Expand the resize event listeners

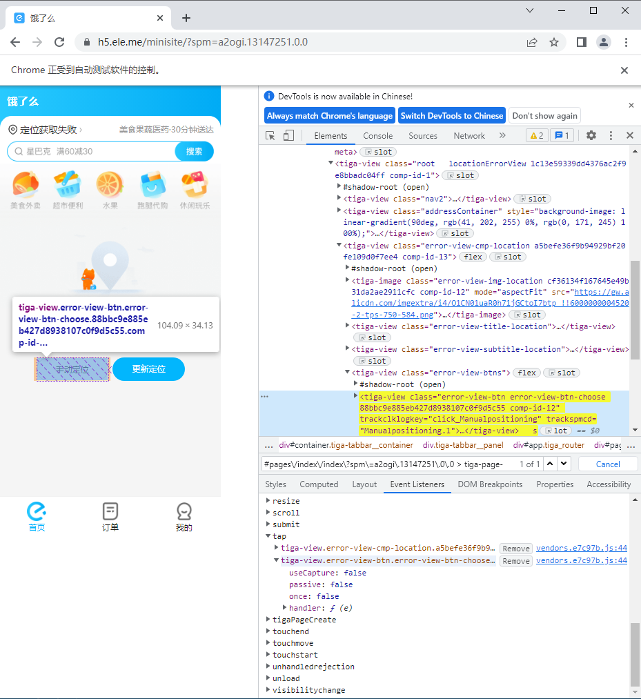(268, 501)
